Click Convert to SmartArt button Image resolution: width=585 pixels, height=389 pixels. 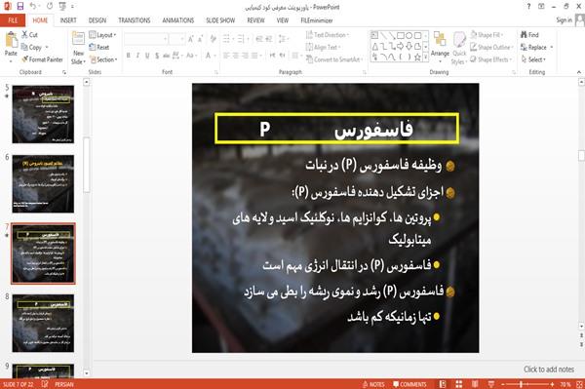[x=334, y=59]
